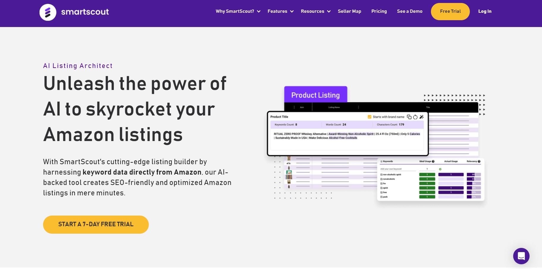This screenshot has width=542, height=269.
Task: Open the chat support bubble
Action: coord(522,256)
